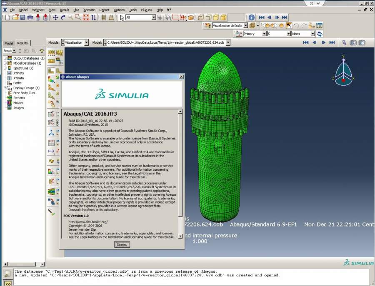Step to previous frame in viewport toolbar
The height and width of the screenshot is (286, 375).
click(x=315, y=42)
